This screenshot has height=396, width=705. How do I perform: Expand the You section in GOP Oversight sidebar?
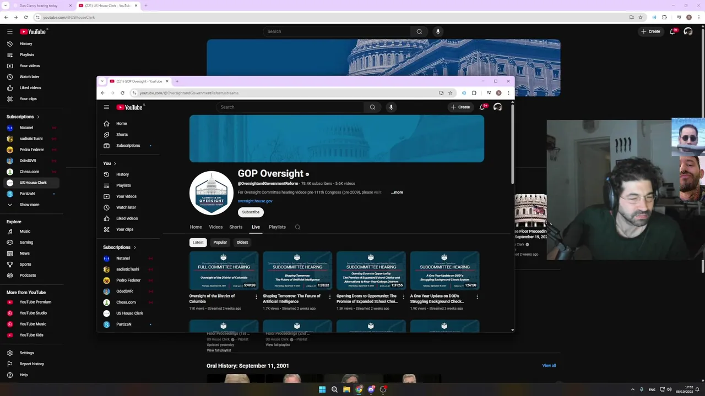click(110, 163)
